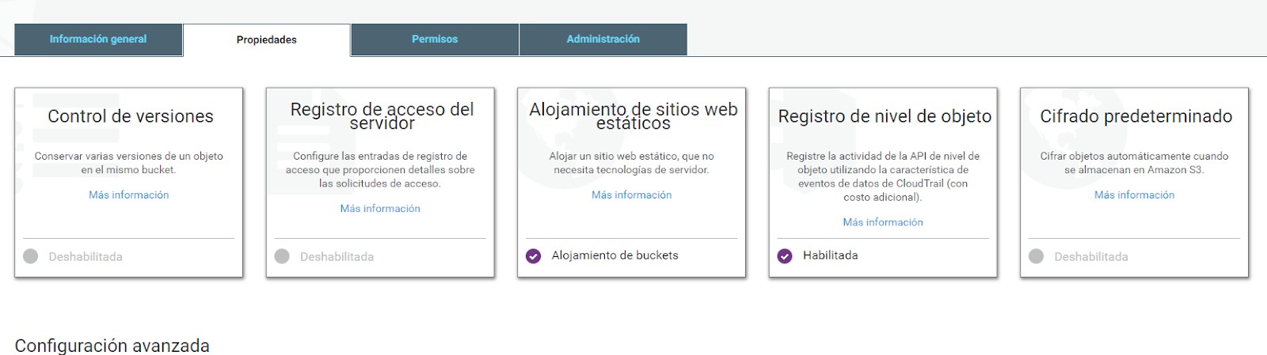Image resolution: width=1267 pixels, height=355 pixels.
Task: Click the purple checkmark icon beside Alojamiento de buckets
Action: click(534, 256)
